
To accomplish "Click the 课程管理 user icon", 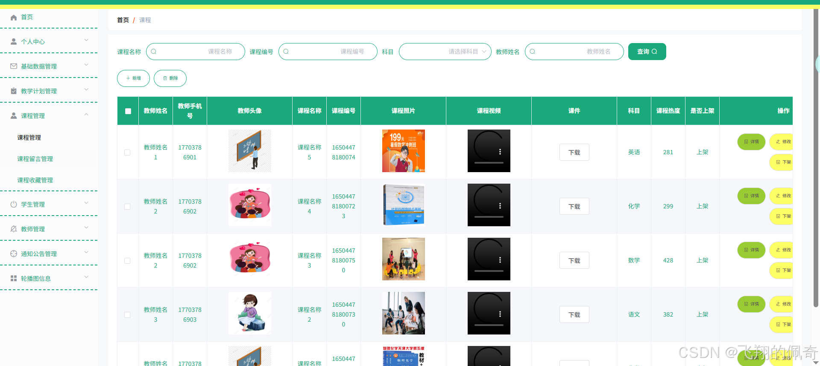I will point(14,116).
